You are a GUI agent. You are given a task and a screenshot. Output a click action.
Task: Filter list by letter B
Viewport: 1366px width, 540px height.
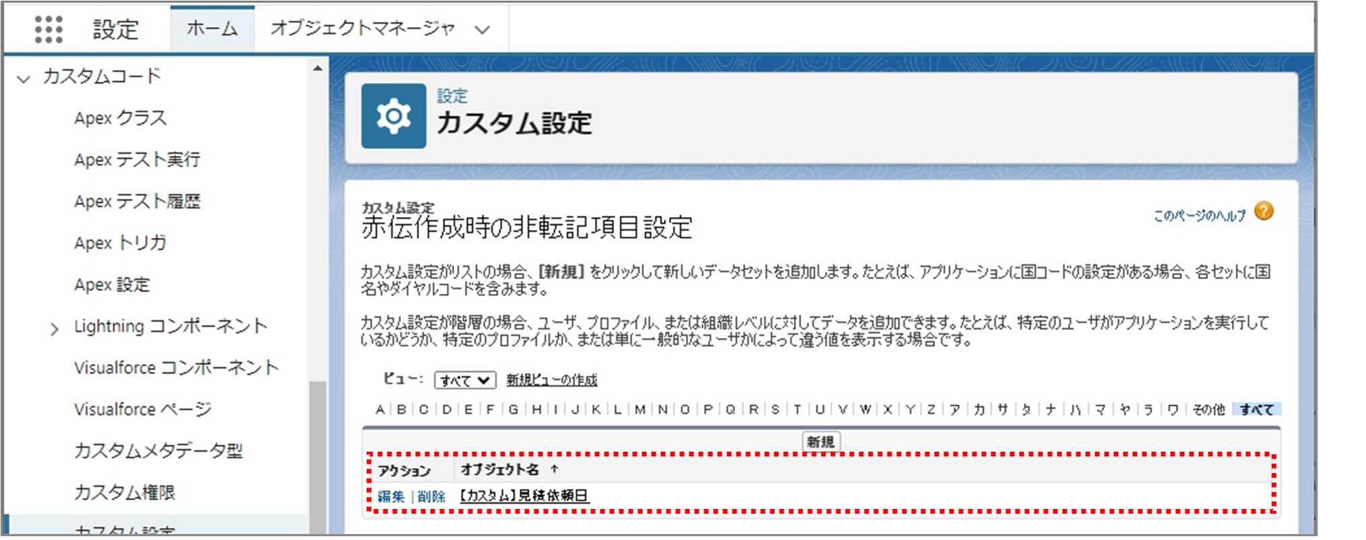point(402,409)
